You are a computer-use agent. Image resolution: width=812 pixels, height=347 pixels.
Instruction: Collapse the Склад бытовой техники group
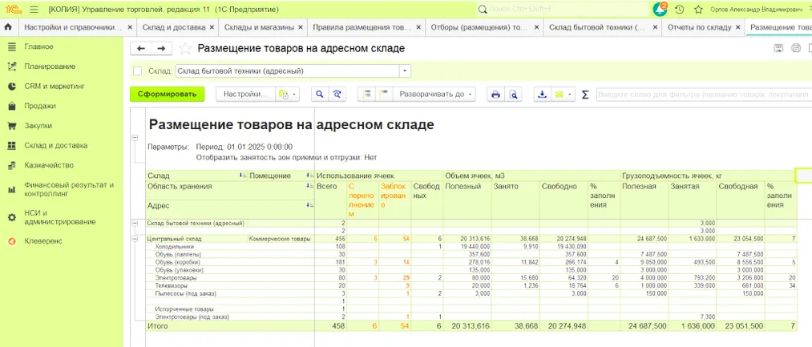135,224
